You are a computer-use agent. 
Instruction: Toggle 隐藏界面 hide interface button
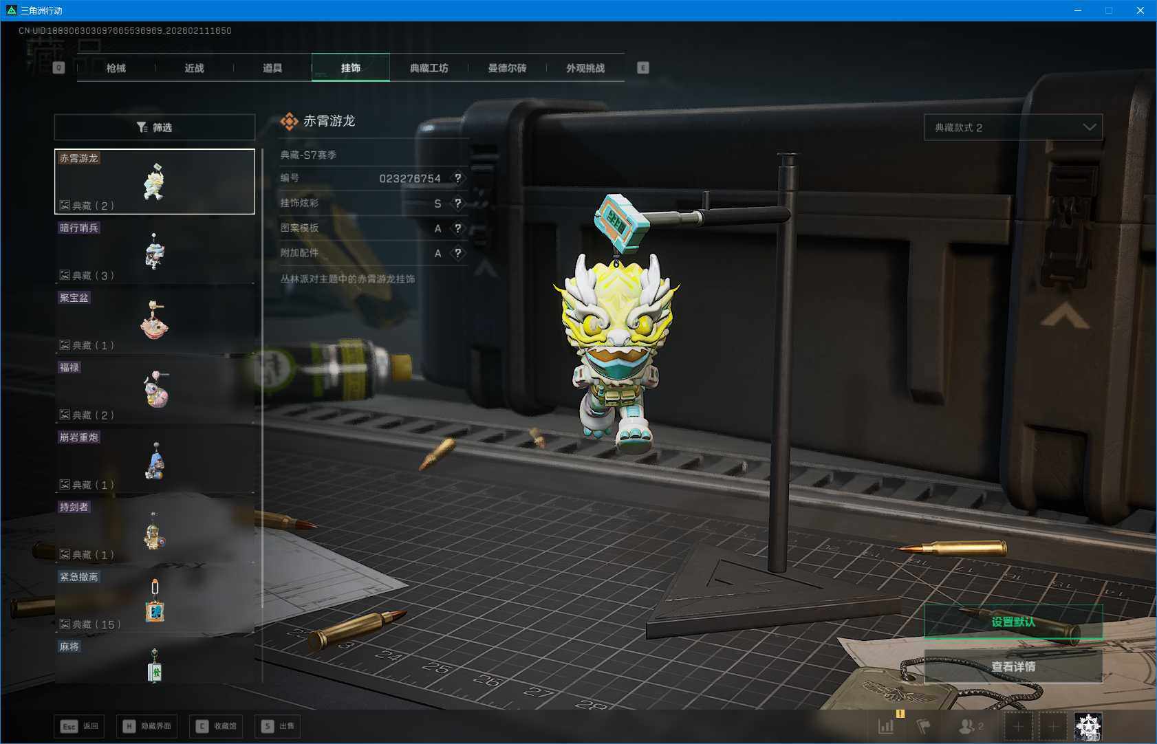click(x=147, y=726)
